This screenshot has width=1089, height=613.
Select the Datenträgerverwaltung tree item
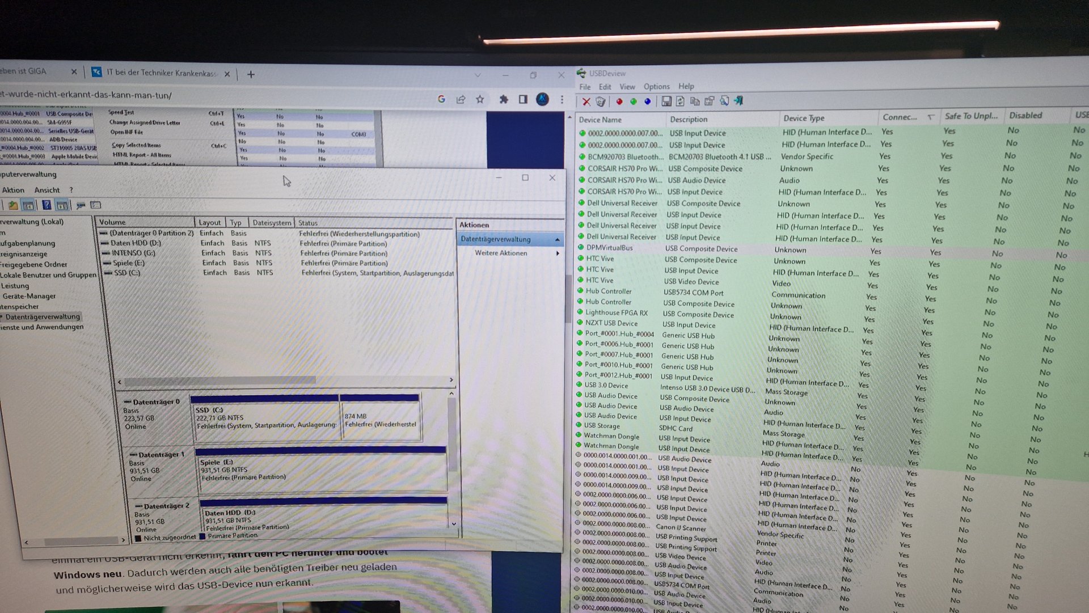[43, 317]
